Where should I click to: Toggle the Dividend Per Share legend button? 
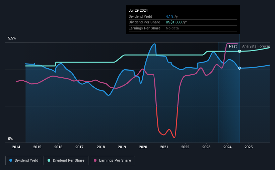point(66,161)
